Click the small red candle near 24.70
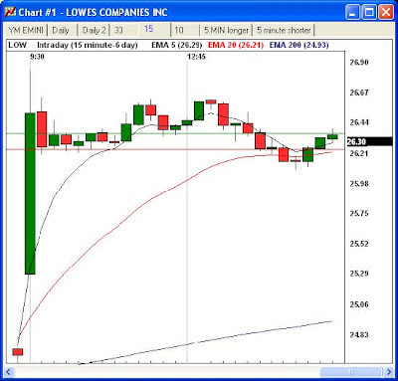 pyautogui.click(x=18, y=352)
